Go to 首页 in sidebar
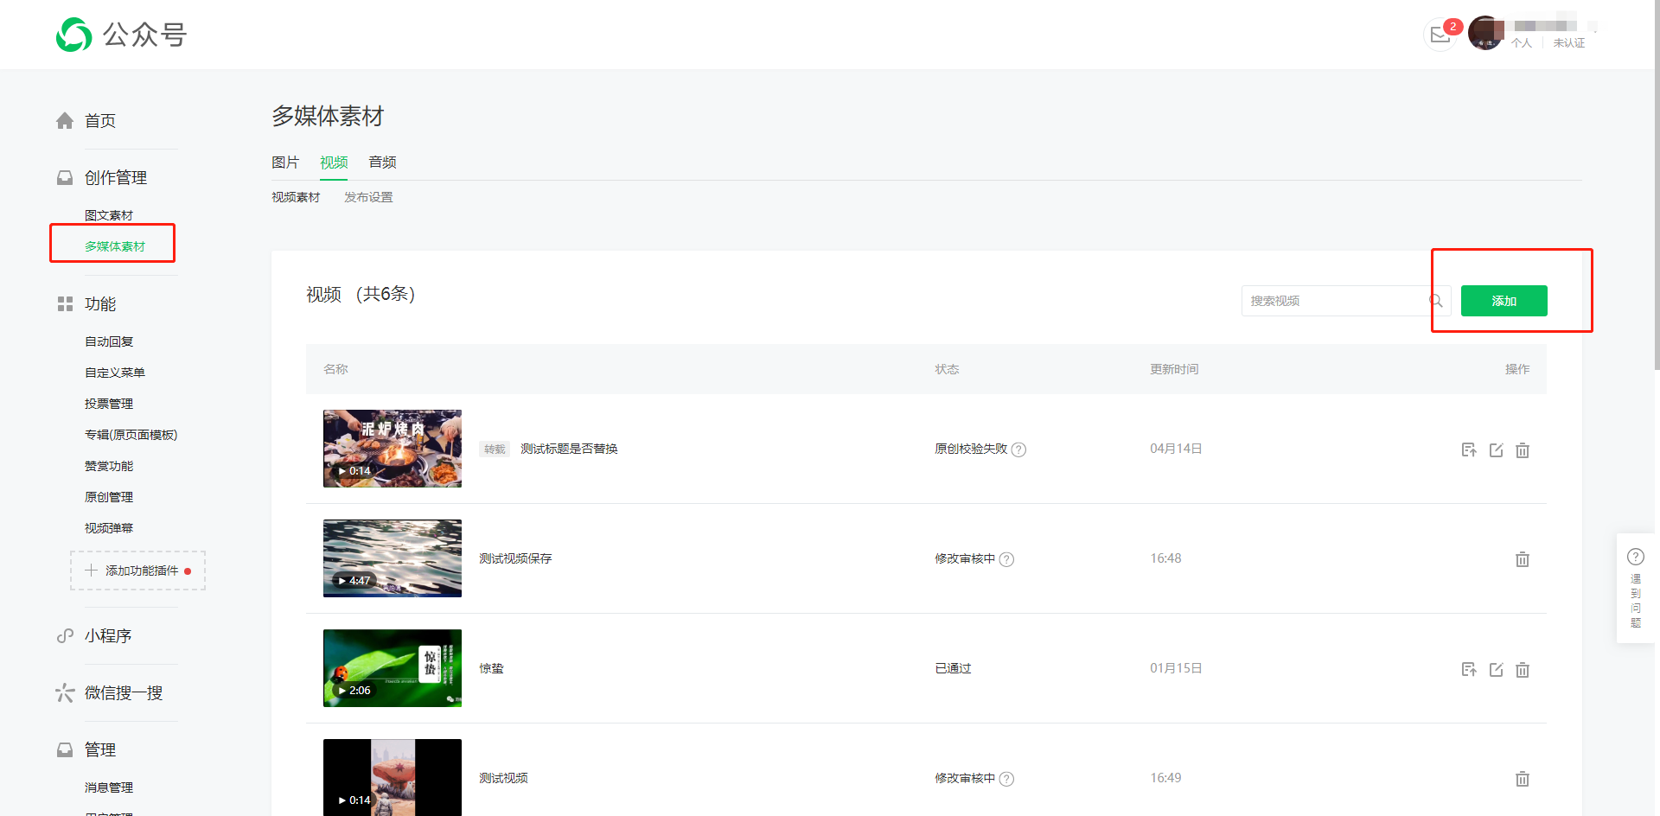Viewport: 1660px width, 816px height. 100,121
